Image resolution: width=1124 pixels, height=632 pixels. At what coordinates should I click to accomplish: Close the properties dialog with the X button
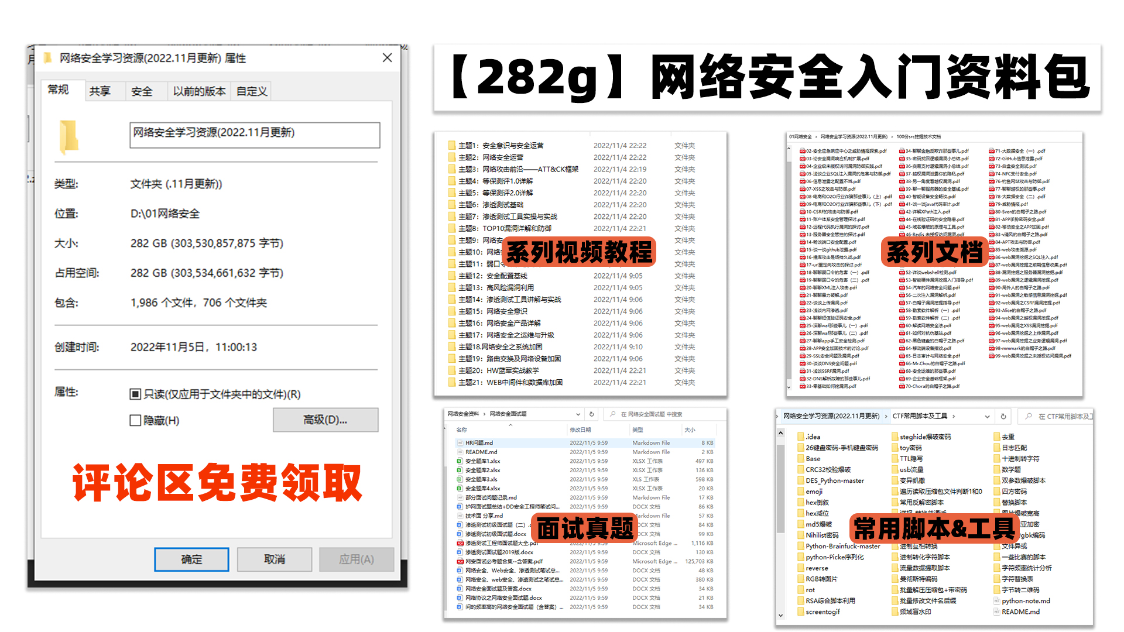coord(387,58)
